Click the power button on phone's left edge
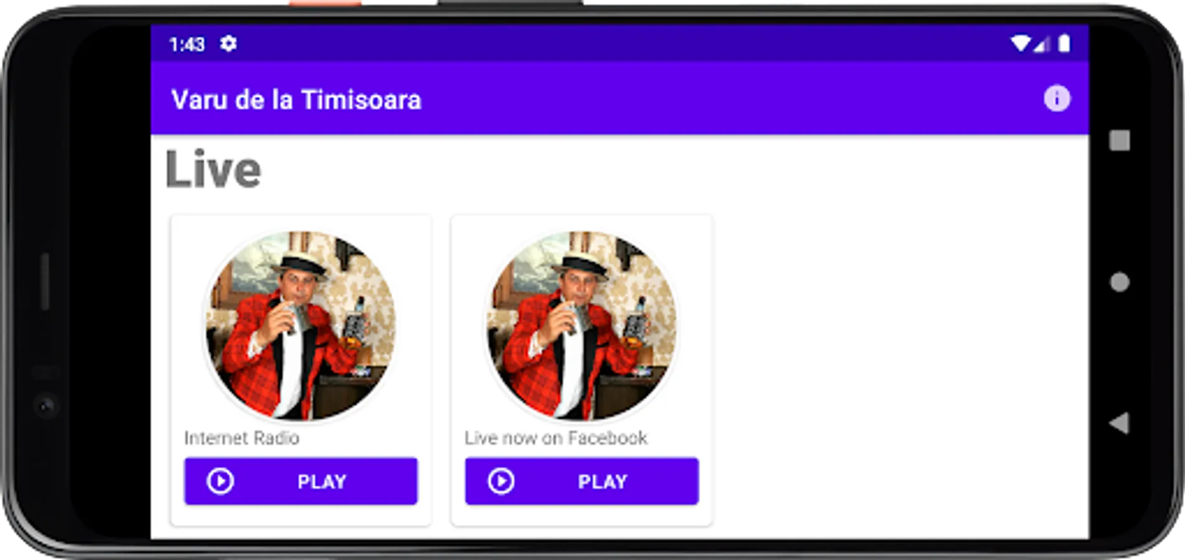 (x=45, y=281)
